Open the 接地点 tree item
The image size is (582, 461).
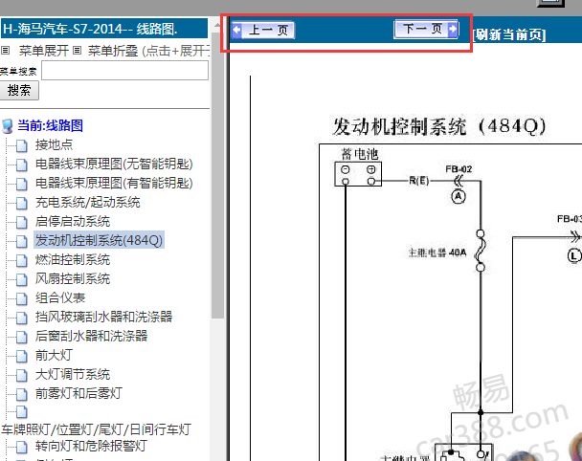click(x=54, y=145)
